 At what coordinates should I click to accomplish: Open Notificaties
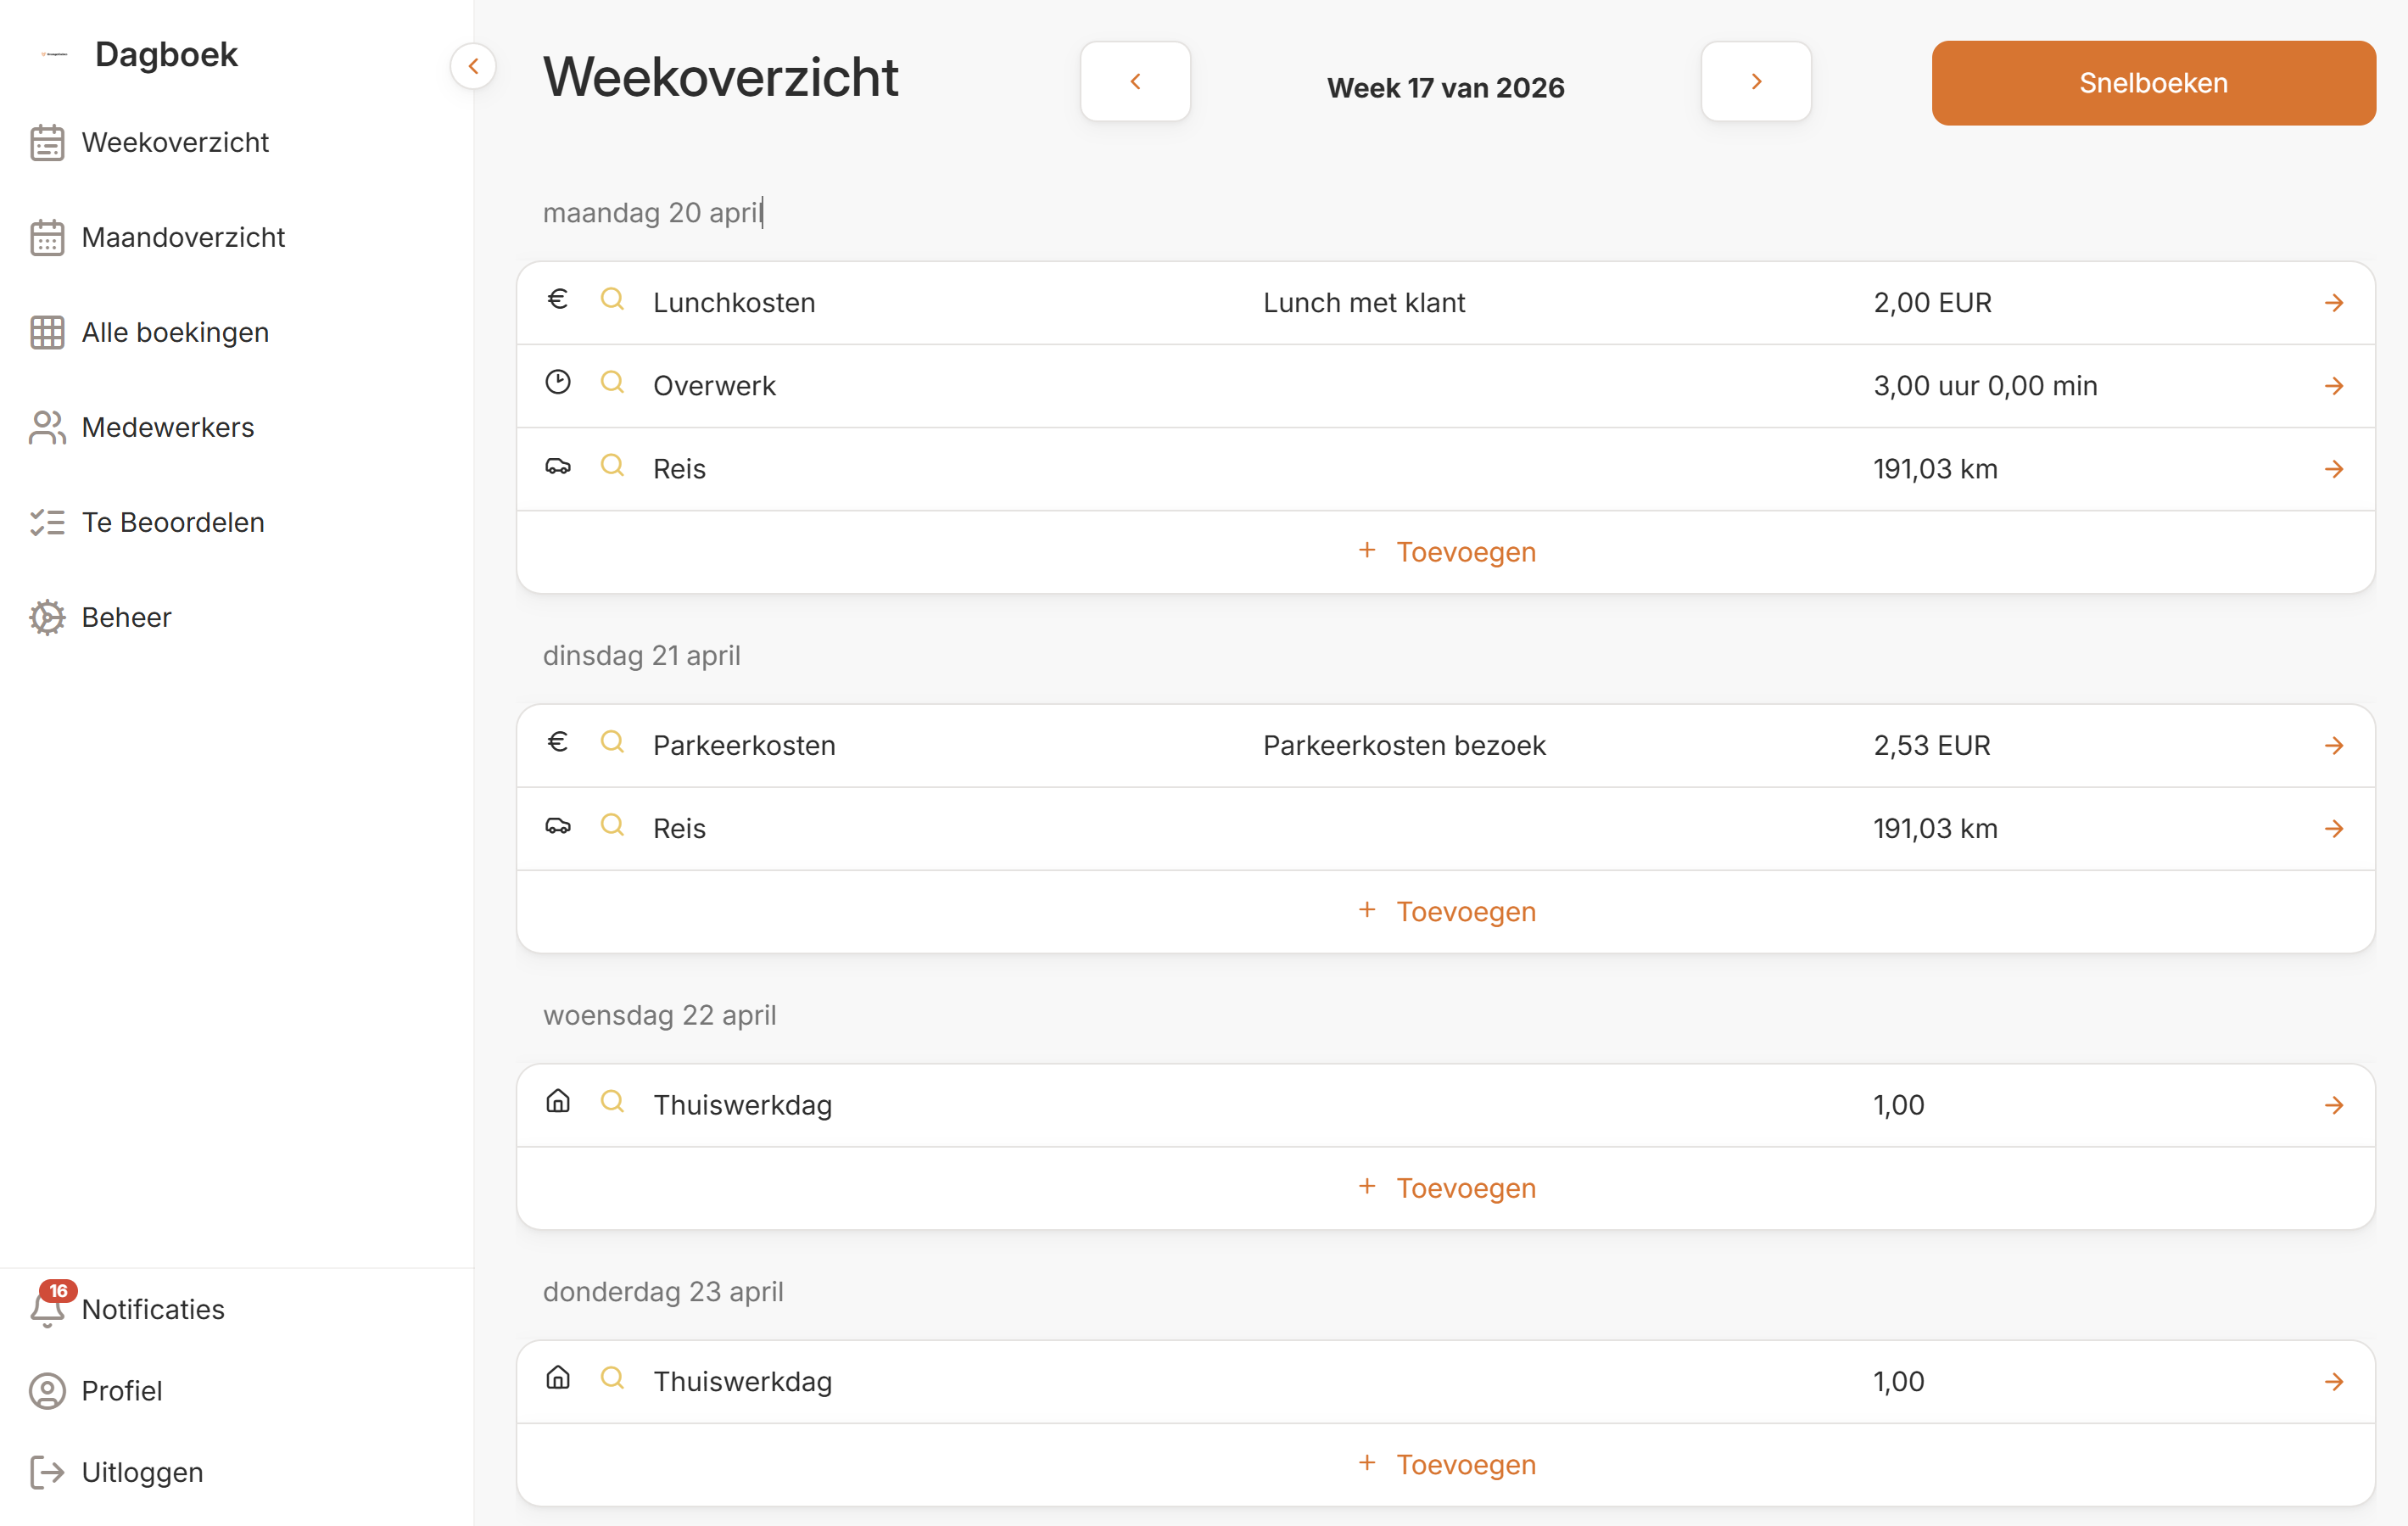(153, 1310)
